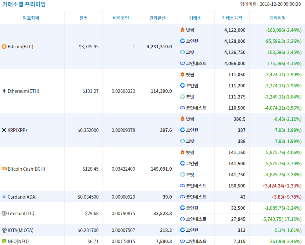The height and width of the screenshot is (245, 305).
Task: Select the IOTA(MIOTA) name label
Action: (20, 230)
